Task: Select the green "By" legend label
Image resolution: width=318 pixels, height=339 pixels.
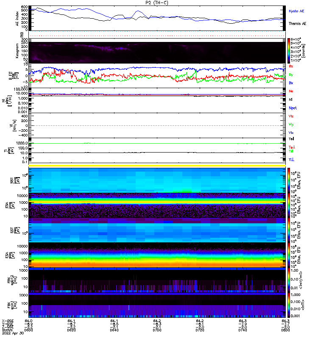Action: pyautogui.click(x=291, y=75)
